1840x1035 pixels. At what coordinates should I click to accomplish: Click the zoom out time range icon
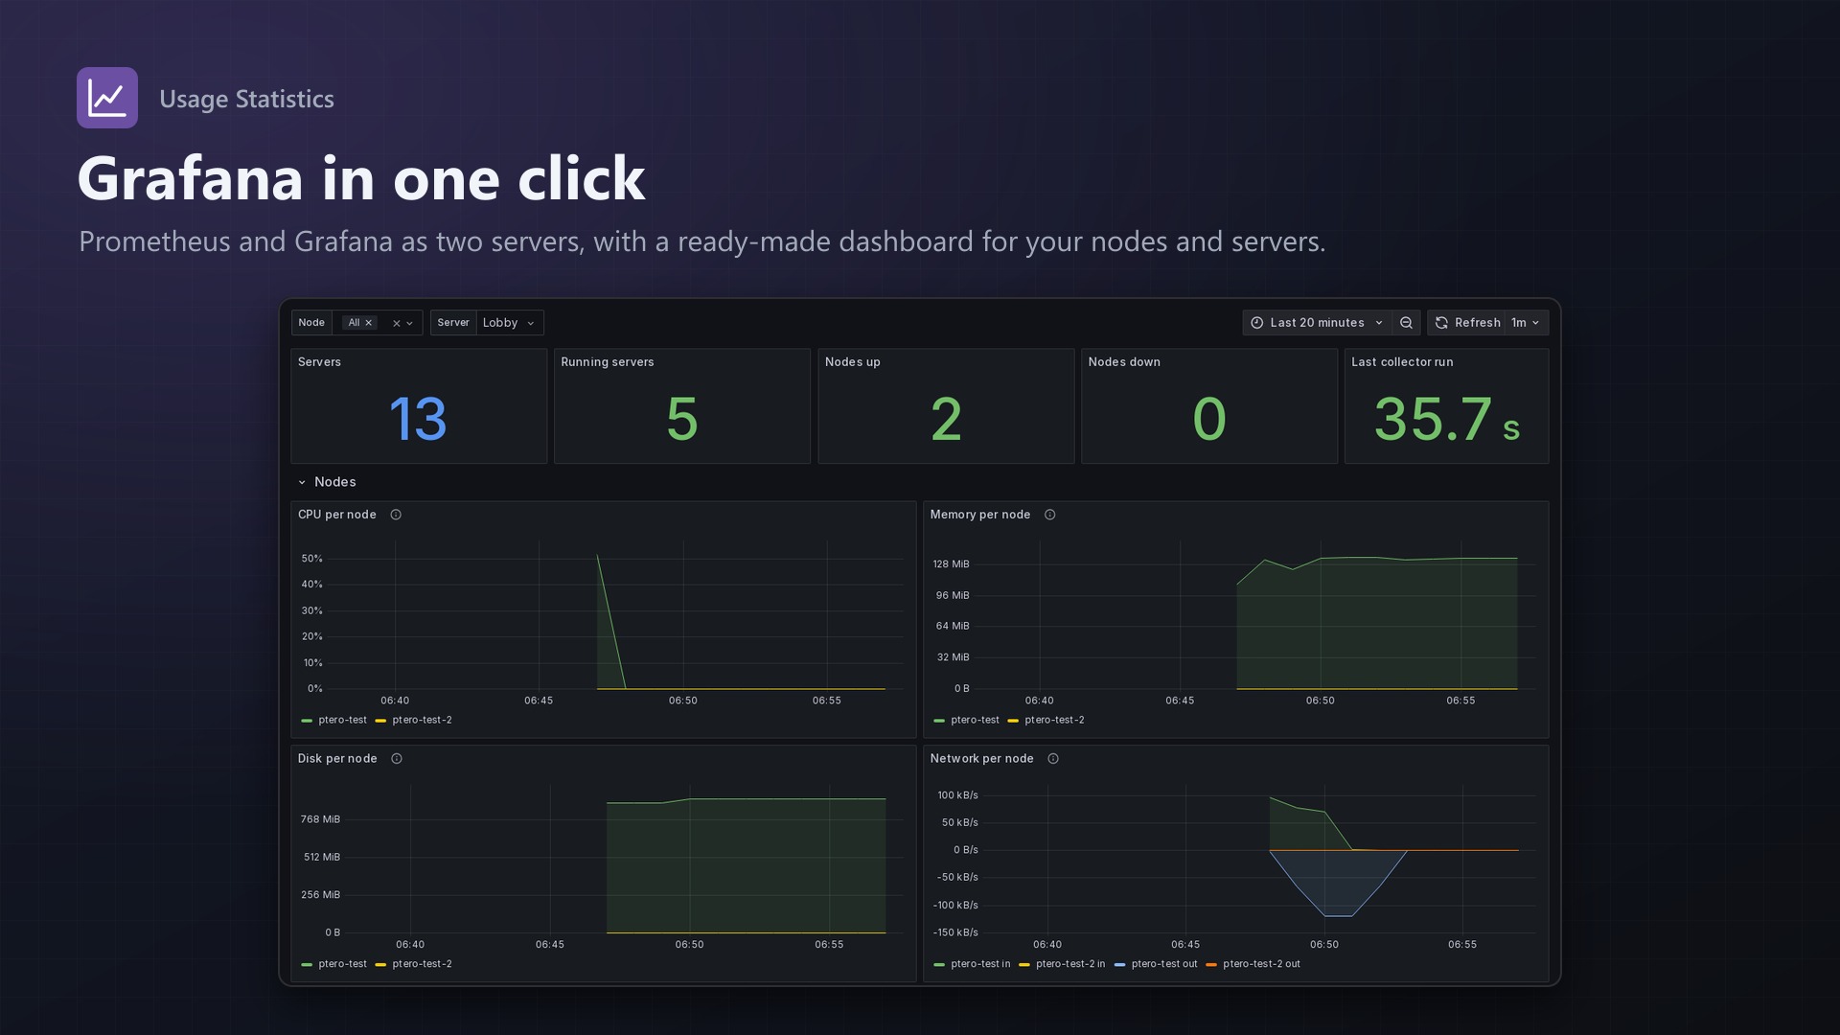[x=1406, y=323]
